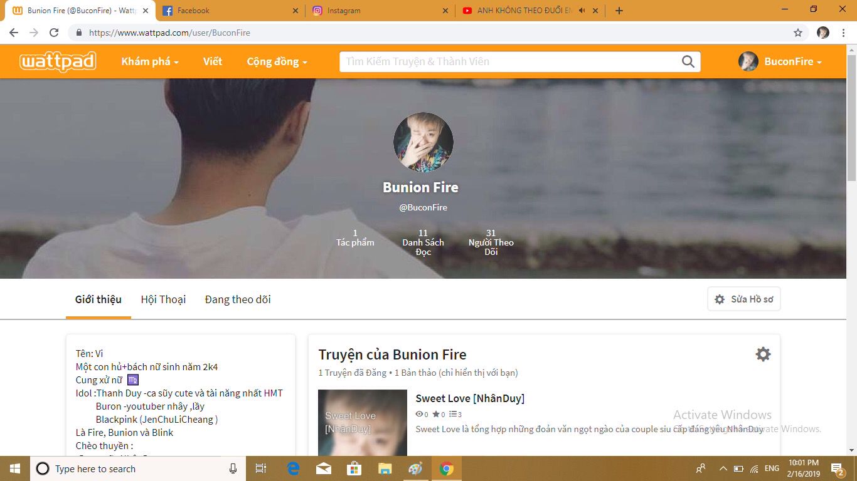Click the Sweet Love story cover thumbnail
Screen dimensions: 857x481
coord(363,423)
